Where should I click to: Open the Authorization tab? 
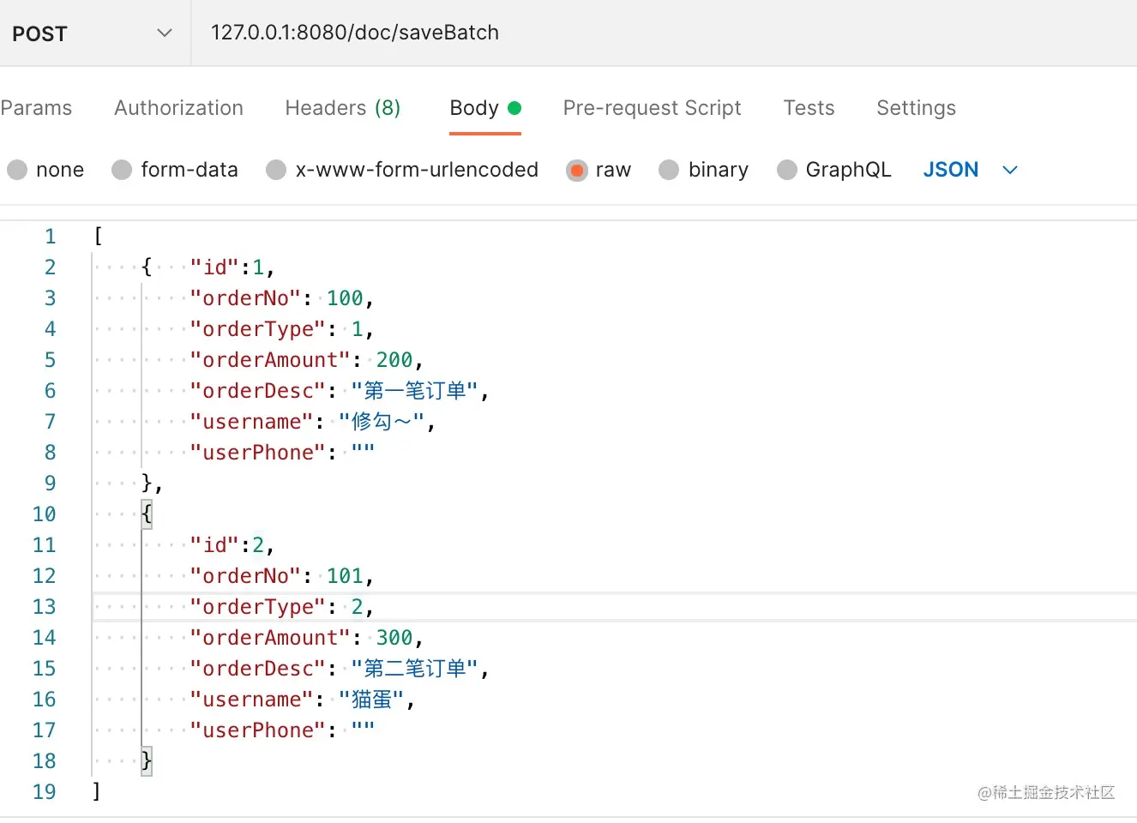(178, 108)
